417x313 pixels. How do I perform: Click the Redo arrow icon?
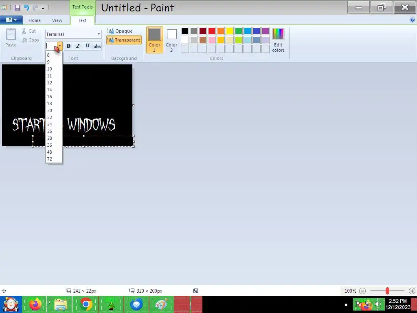click(35, 7)
